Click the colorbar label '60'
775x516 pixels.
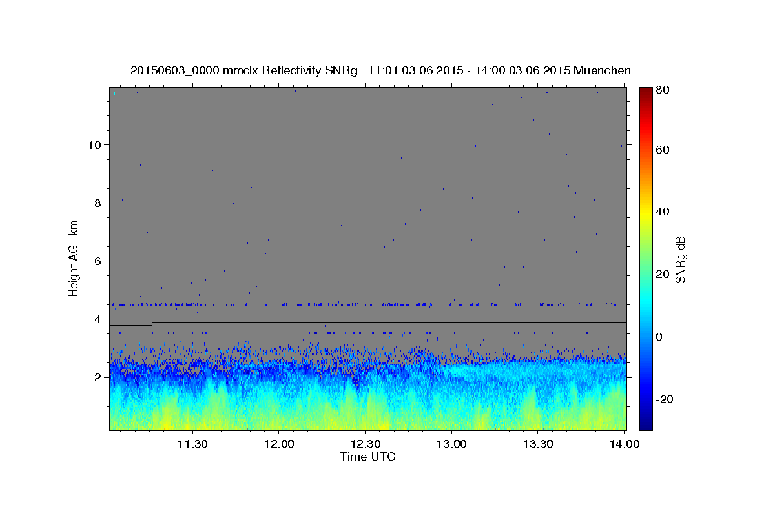tap(662, 150)
